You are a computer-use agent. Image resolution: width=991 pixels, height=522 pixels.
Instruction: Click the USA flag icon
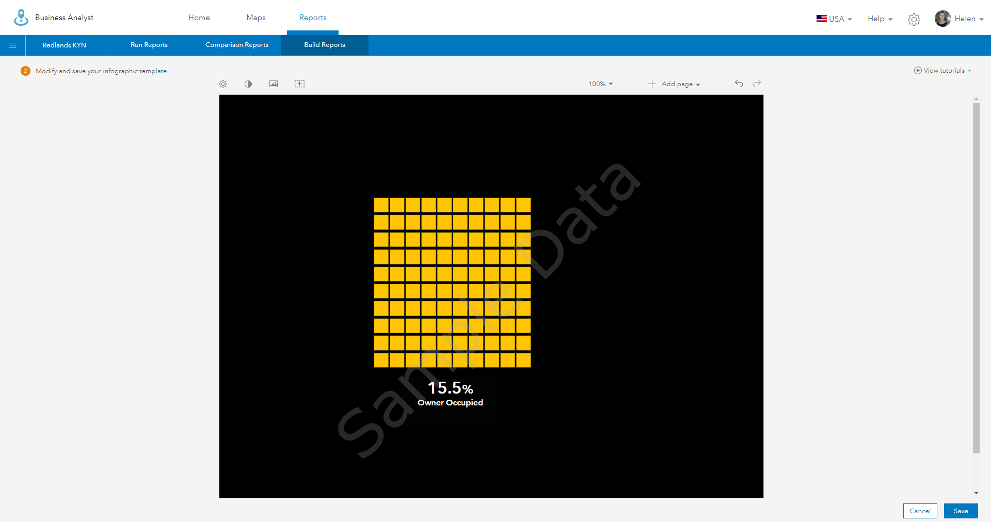pyautogui.click(x=821, y=19)
